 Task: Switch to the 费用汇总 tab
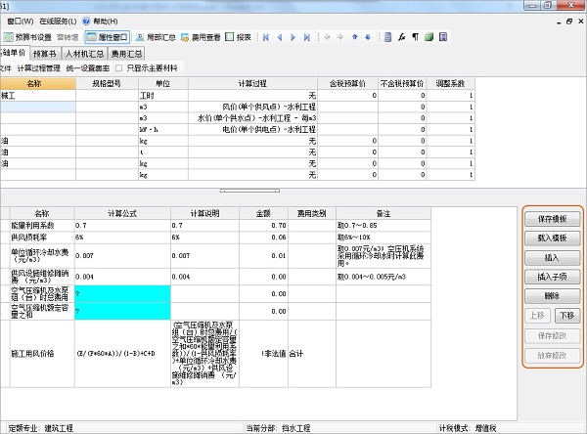tap(126, 53)
